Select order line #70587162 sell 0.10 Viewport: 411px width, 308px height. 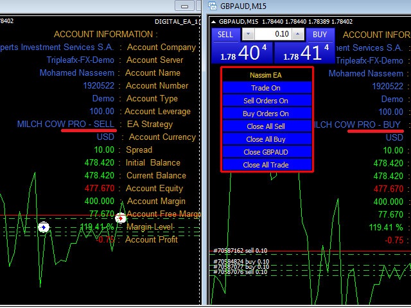tap(240, 250)
